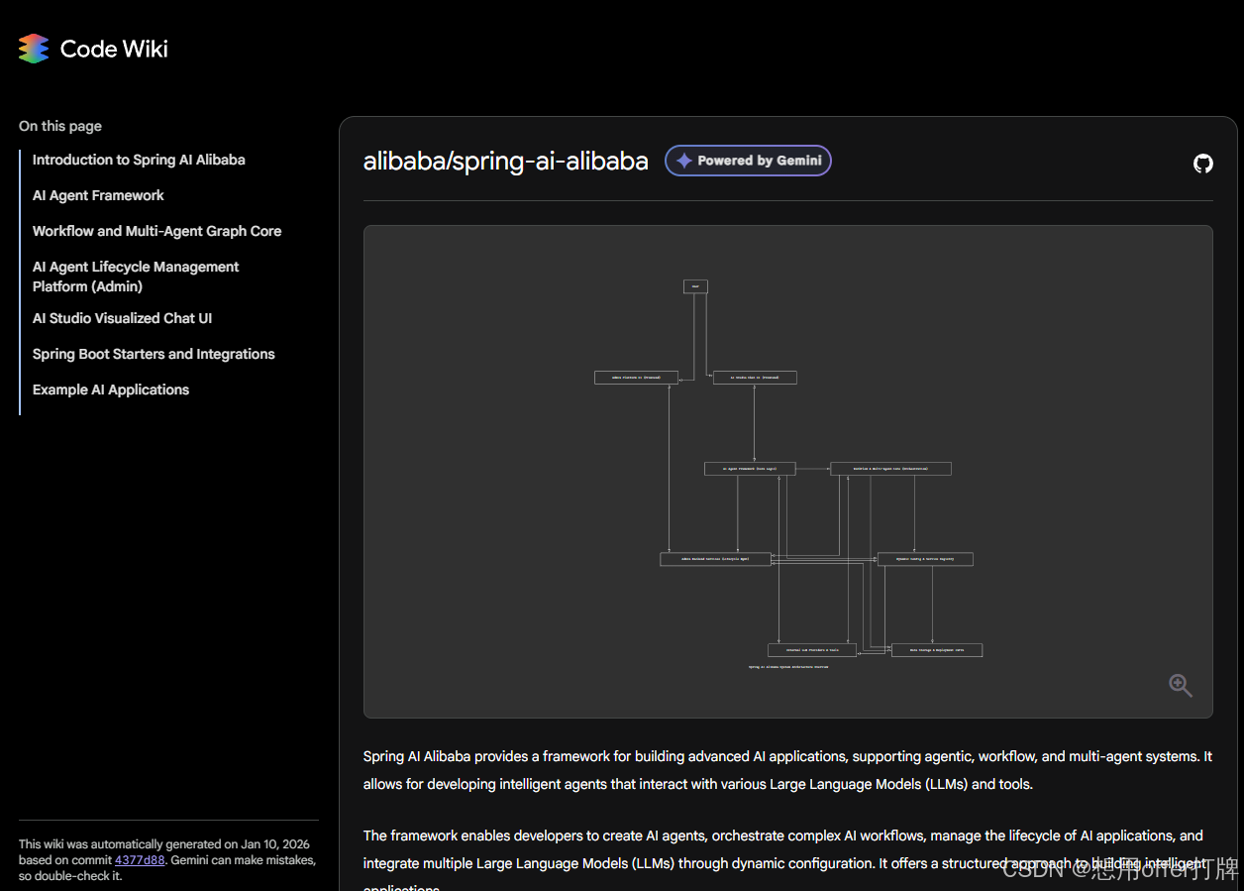This screenshot has width=1244, height=891.
Task: Jump to AI Agent Framework section
Action: coord(98,195)
